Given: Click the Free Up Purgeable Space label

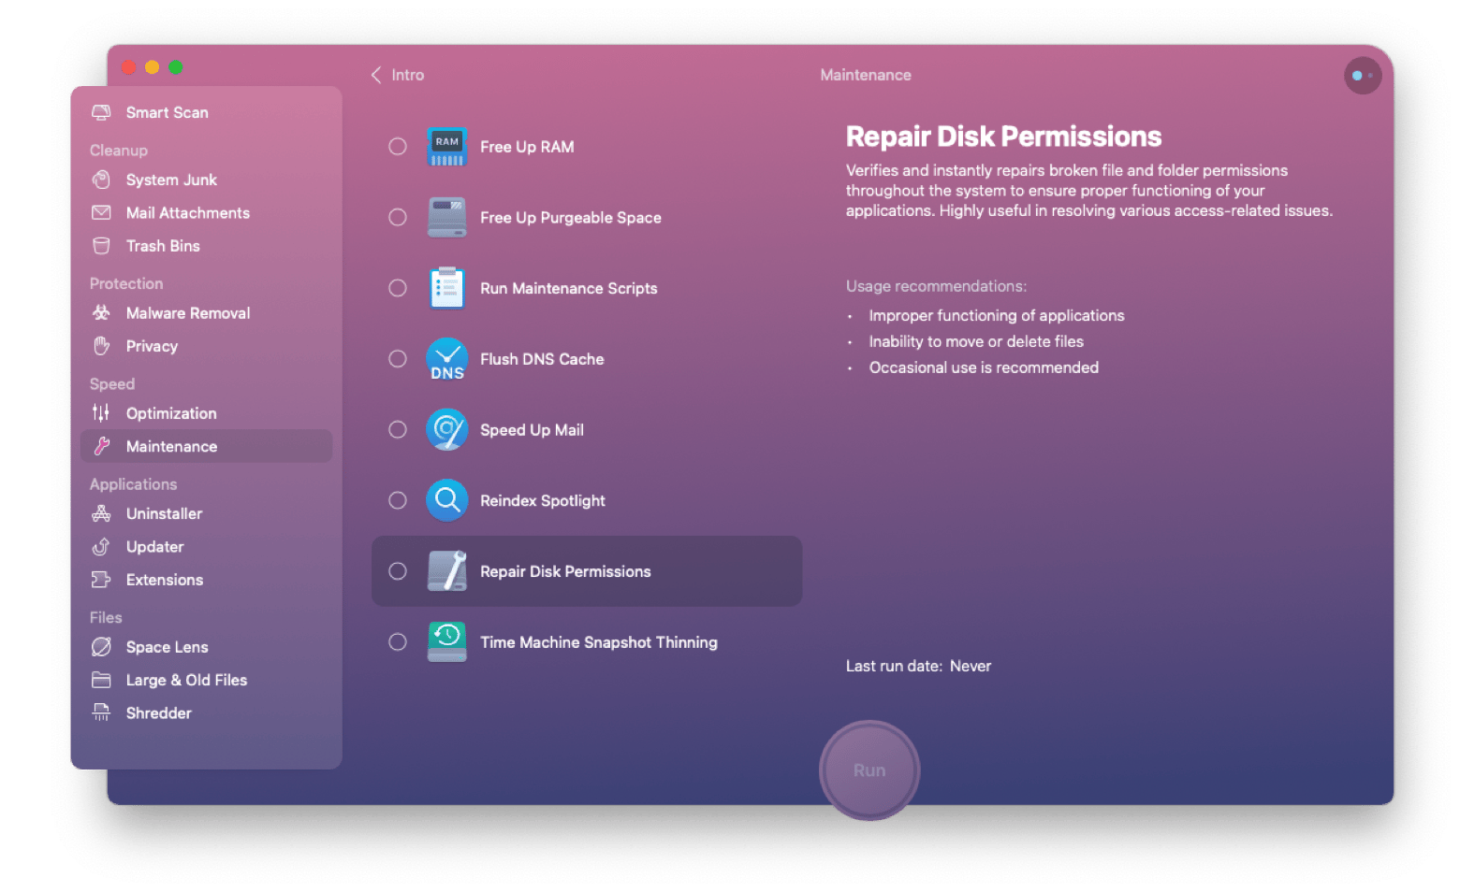Looking at the screenshot, I should tap(571, 218).
